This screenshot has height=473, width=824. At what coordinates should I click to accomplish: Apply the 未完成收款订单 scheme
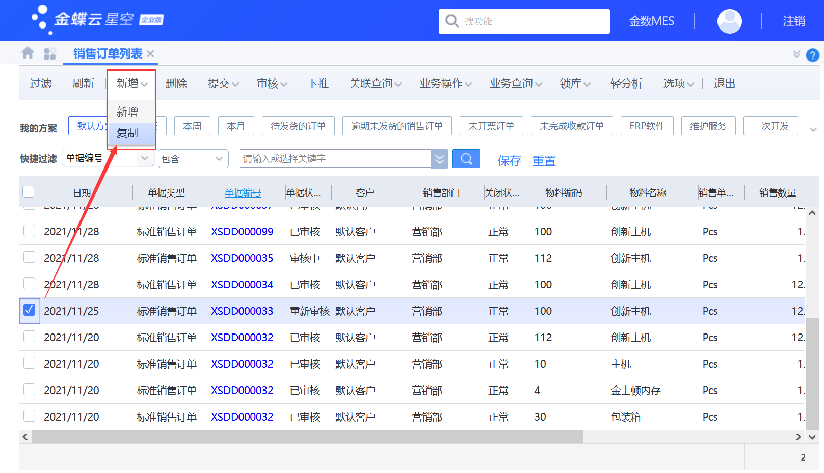coord(572,126)
